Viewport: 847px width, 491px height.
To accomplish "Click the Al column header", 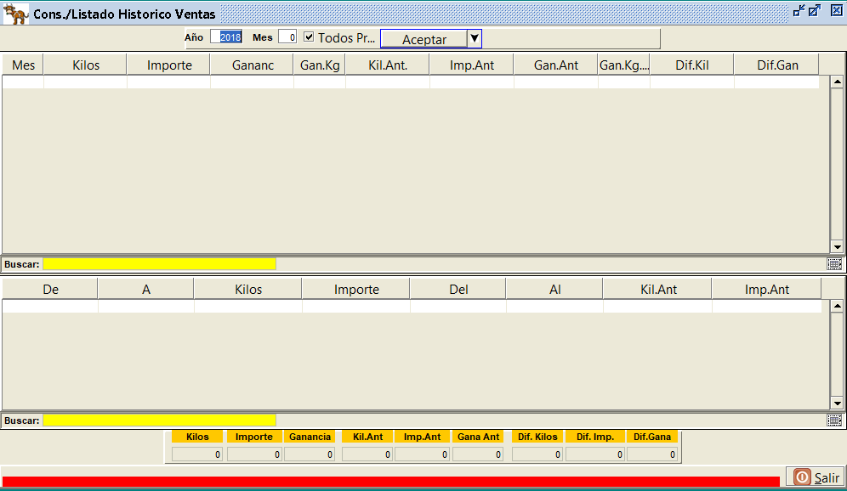I will coord(554,289).
